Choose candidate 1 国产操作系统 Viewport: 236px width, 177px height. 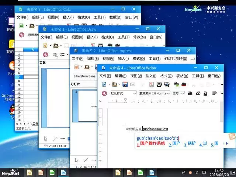(x=150, y=145)
